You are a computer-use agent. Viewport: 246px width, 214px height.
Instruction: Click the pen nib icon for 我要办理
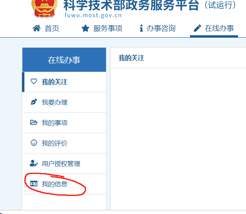pos(34,102)
